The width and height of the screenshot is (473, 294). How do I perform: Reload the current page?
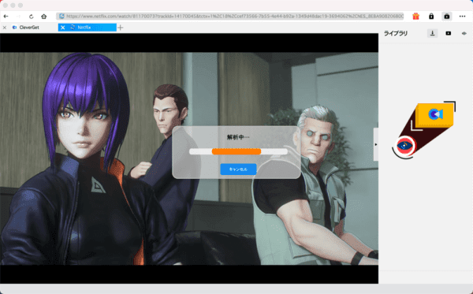click(x=31, y=17)
